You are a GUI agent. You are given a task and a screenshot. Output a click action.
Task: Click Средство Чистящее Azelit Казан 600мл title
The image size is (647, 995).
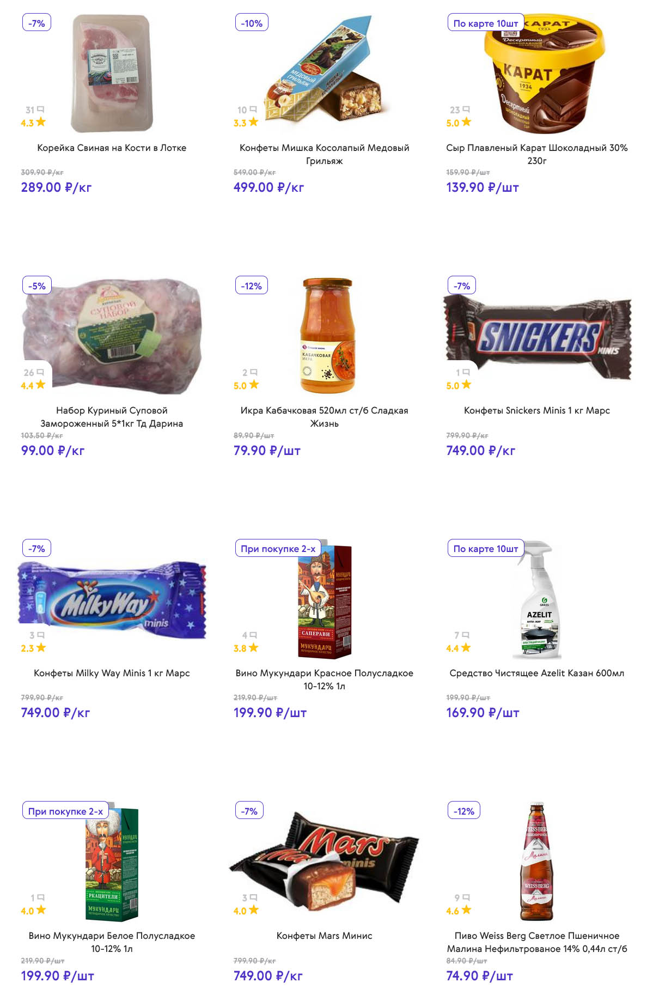pyautogui.click(x=536, y=673)
